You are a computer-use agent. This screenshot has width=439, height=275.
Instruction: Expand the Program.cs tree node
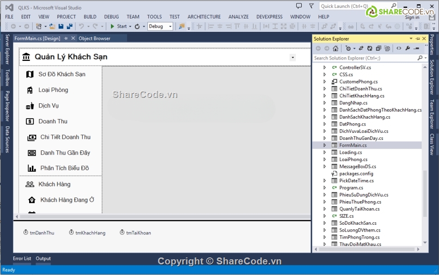point(324,188)
